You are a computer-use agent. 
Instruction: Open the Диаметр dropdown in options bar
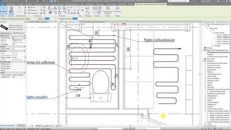54,19
